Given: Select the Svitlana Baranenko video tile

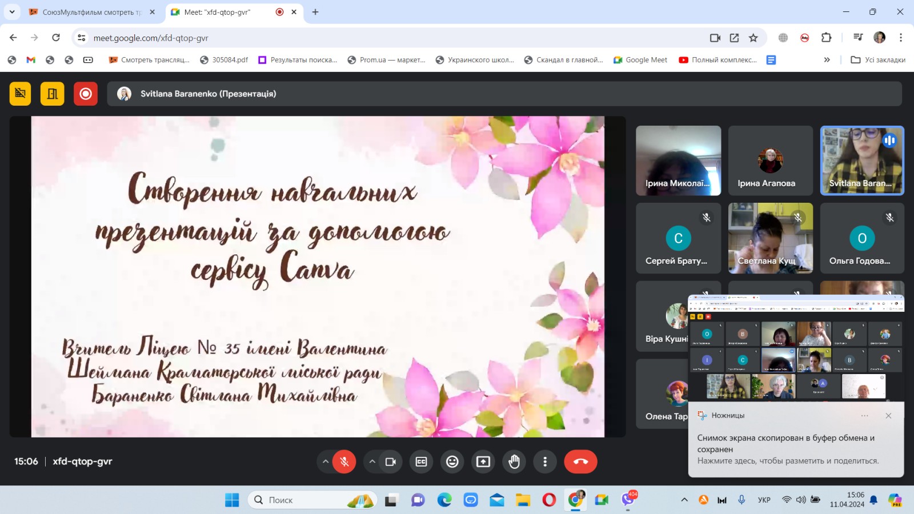Looking at the screenshot, I should click(x=862, y=160).
